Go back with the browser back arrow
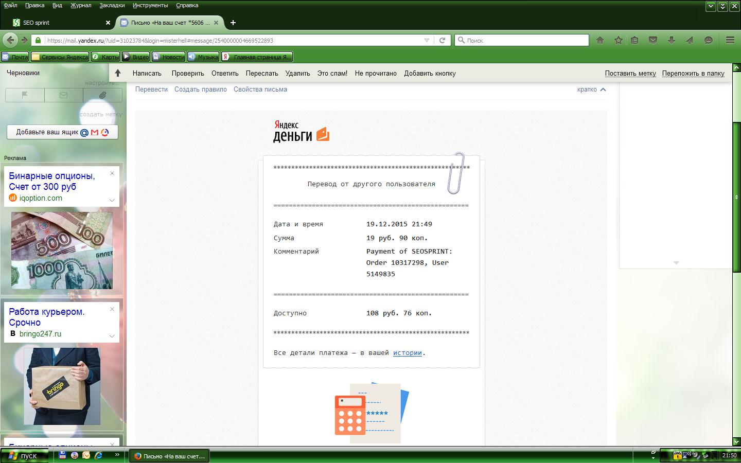 point(10,40)
